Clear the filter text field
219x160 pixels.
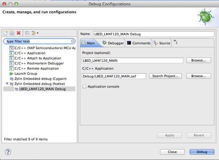click(x=73, y=41)
